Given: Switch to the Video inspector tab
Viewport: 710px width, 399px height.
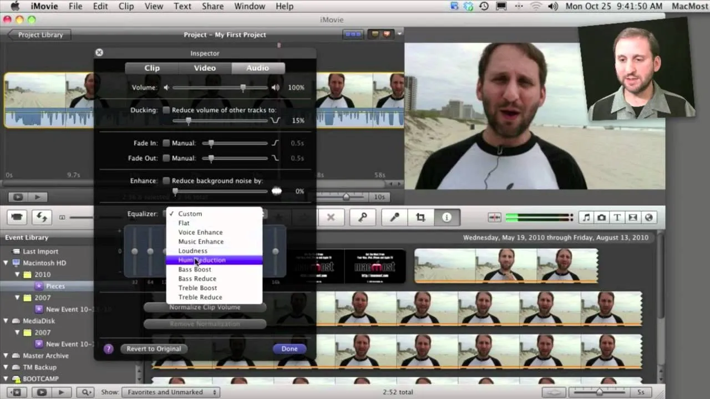Looking at the screenshot, I should (205, 68).
